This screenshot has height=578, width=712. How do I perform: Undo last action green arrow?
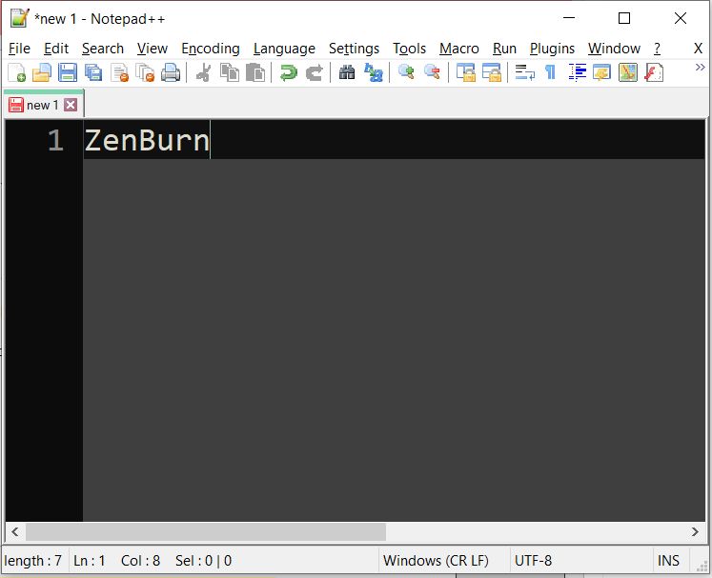(289, 72)
